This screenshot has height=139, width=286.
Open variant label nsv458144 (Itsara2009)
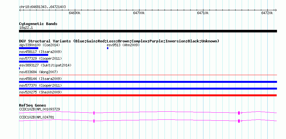tap(40, 79)
